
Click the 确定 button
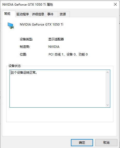tap(82, 143)
